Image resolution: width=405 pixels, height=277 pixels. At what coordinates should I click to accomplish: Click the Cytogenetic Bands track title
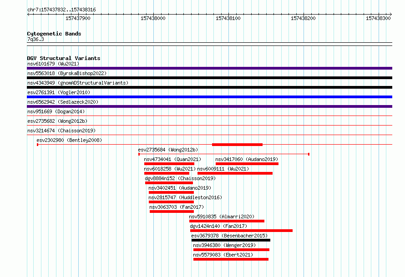pyautogui.click(x=54, y=34)
